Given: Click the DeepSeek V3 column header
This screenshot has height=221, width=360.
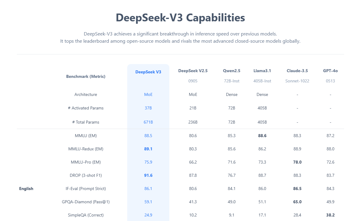Looking at the screenshot, I should [x=148, y=72].
